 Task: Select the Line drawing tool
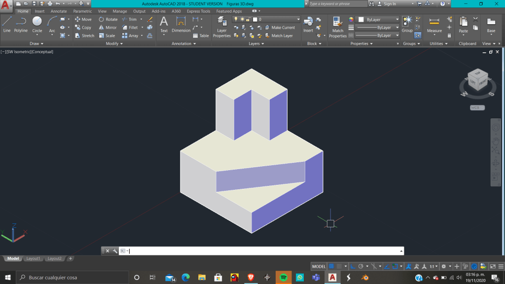[x=7, y=24]
